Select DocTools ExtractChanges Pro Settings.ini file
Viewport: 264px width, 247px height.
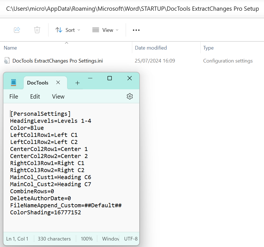58,61
